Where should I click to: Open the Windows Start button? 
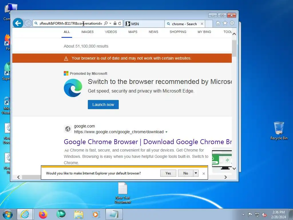tap(7, 214)
